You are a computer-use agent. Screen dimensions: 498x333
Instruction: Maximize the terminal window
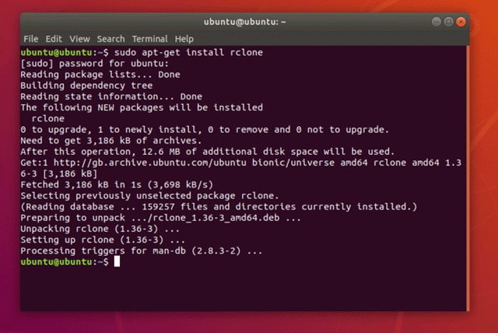pyautogui.click(x=444, y=22)
